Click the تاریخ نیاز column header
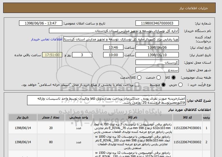The height and width of the screenshot is (157, 222). pyautogui.click(x=23, y=118)
